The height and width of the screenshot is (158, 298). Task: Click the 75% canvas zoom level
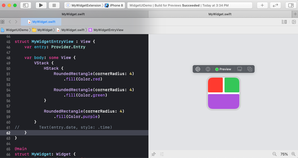[x=284, y=154]
